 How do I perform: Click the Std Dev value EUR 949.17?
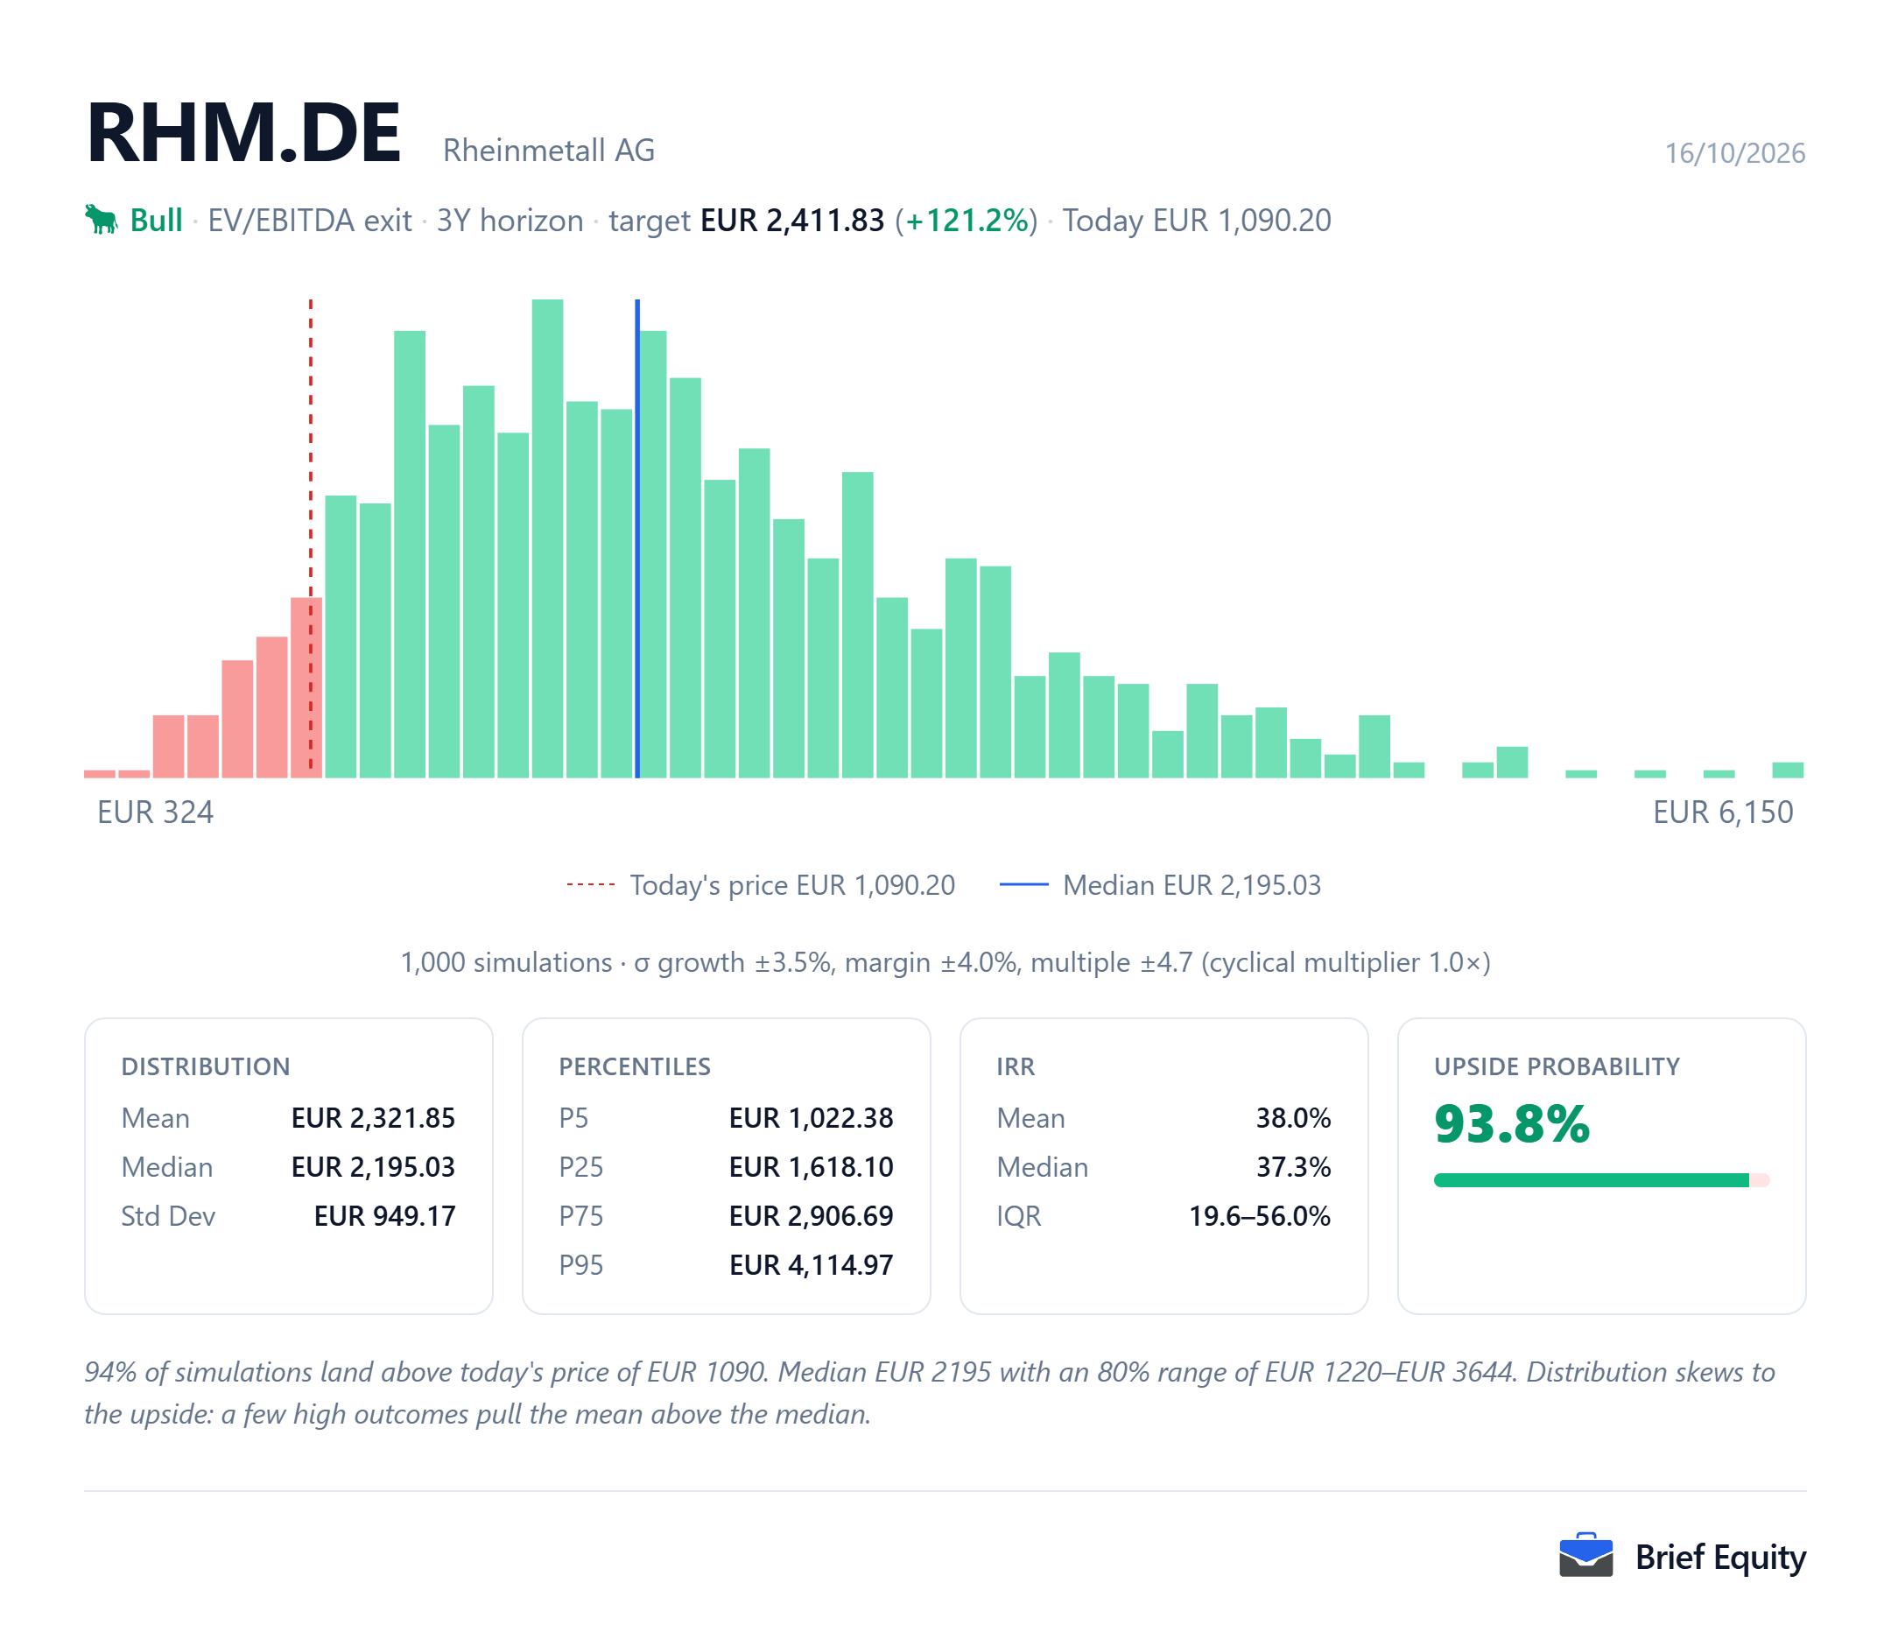click(384, 1217)
